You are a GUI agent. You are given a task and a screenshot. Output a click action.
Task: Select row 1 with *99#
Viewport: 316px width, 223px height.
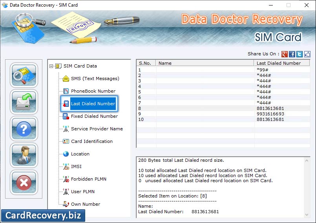click(223, 70)
